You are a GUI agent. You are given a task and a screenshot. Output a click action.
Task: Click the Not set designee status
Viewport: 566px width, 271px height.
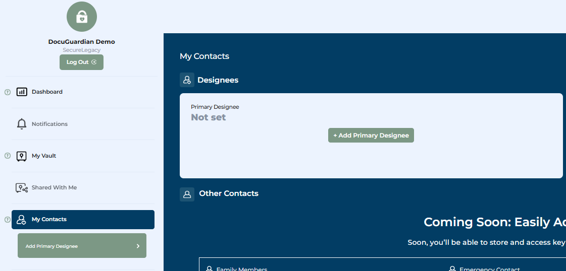209,117
